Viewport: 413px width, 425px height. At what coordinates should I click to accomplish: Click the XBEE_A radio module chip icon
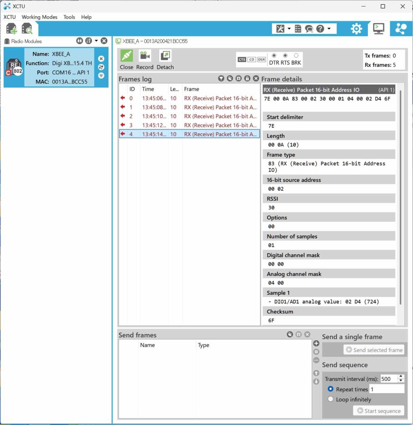[14, 67]
